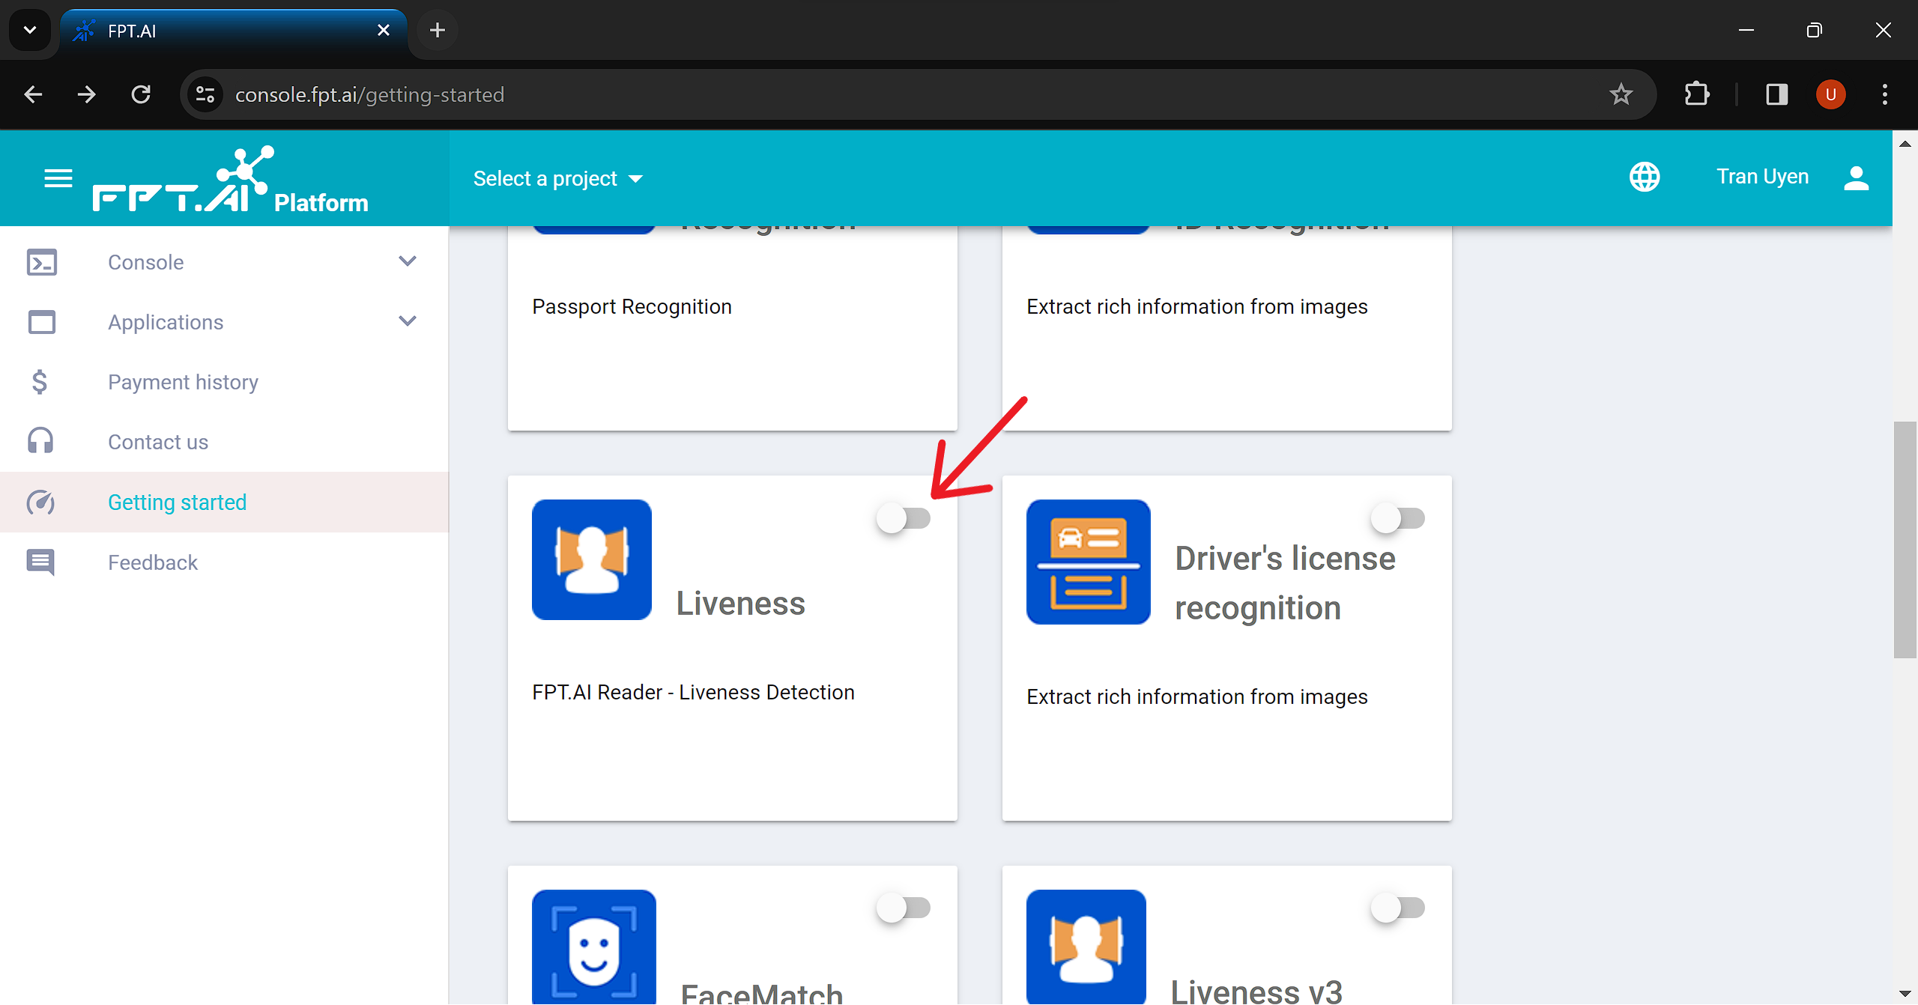
Task: Click the Driver's license recognition title
Action: pos(1285,583)
